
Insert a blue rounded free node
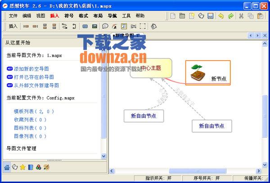(85, 27)
